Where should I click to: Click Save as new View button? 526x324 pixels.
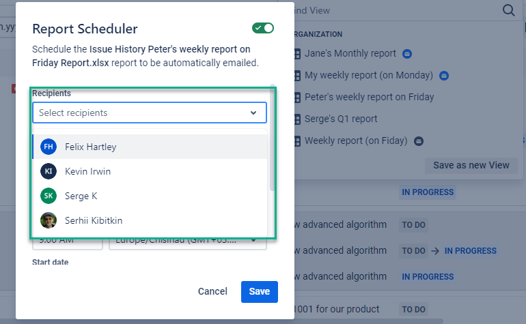click(x=471, y=165)
